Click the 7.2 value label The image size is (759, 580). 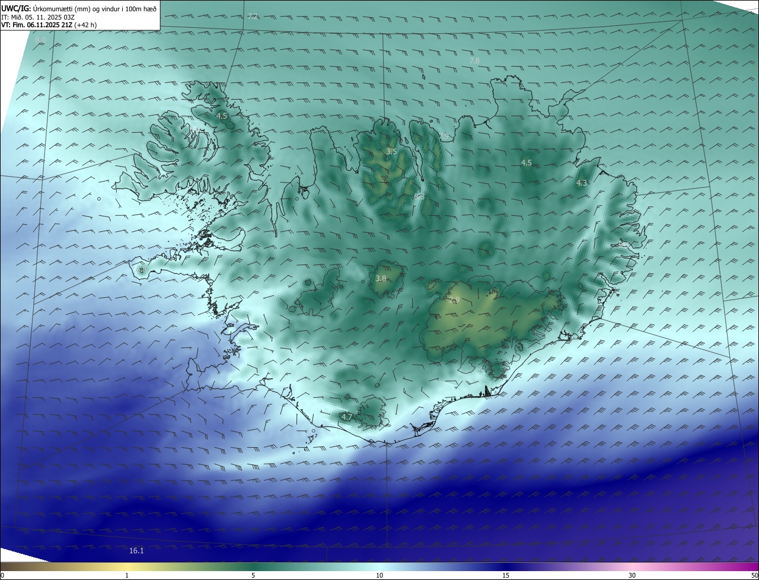pyautogui.click(x=253, y=16)
